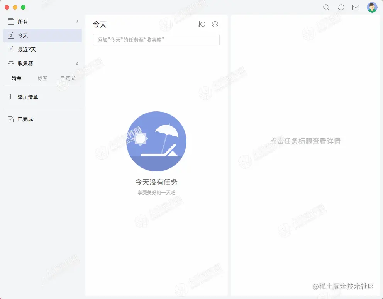Screen dimensions: 383x299
Task: Click the yellow minimize window button
Action: click(x=15, y=7)
